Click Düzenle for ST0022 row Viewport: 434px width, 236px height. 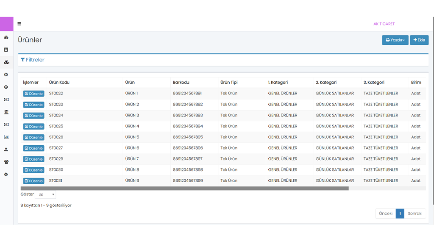click(33, 94)
